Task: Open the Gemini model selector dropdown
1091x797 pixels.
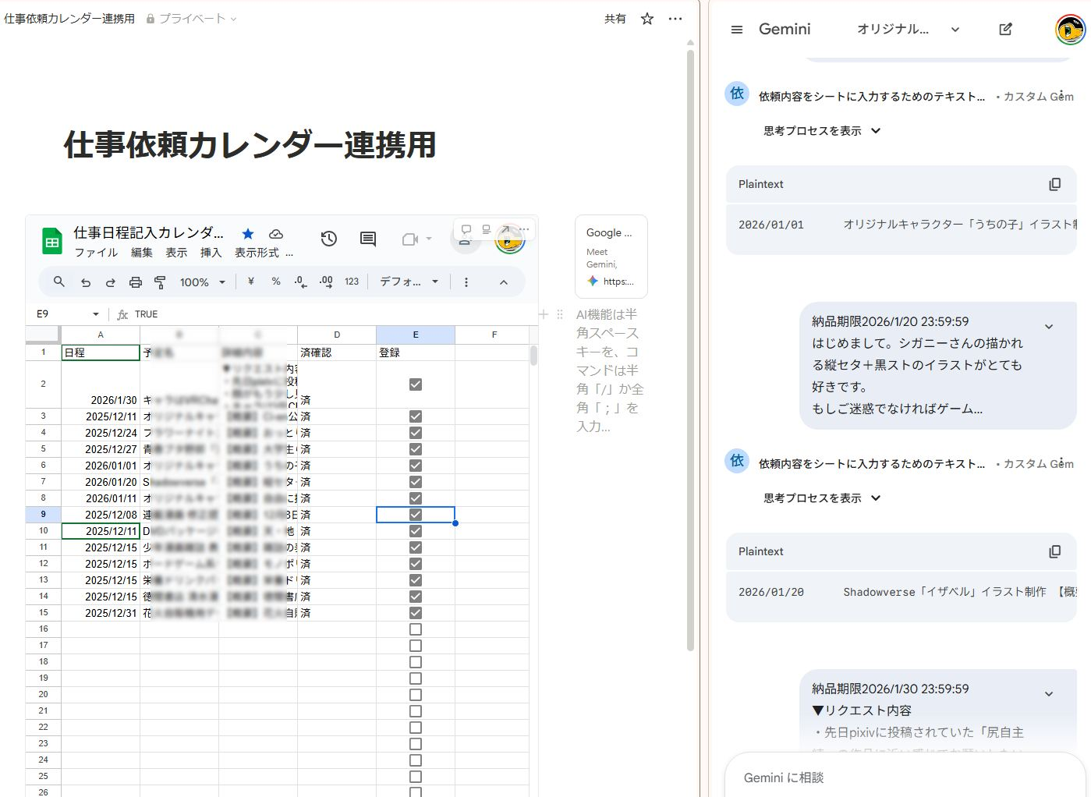Action: point(908,30)
